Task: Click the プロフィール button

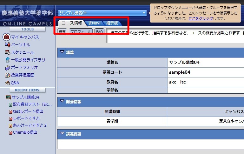Action: click(x=81, y=32)
